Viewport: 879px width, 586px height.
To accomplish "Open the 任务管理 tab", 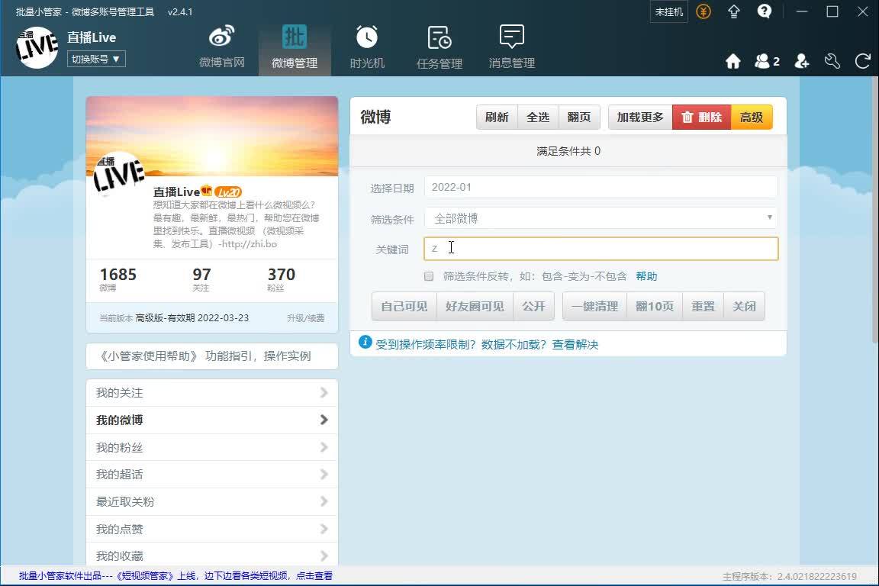I will tap(439, 47).
